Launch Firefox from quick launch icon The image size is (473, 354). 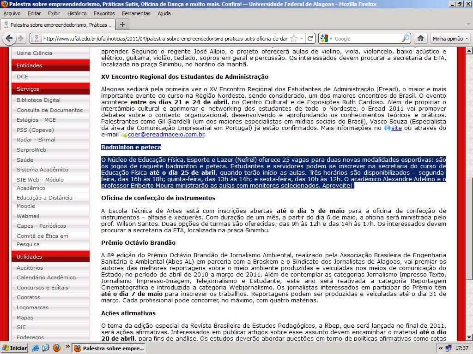pos(57,348)
